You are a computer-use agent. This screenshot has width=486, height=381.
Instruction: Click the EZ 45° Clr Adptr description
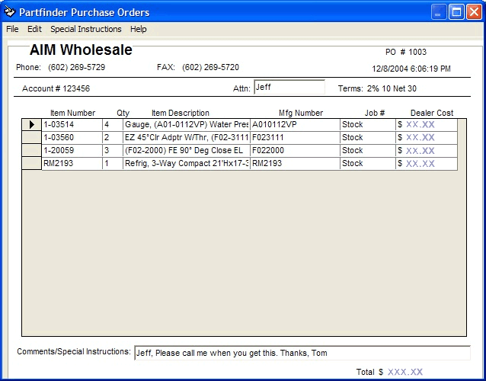[x=187, y=138]
